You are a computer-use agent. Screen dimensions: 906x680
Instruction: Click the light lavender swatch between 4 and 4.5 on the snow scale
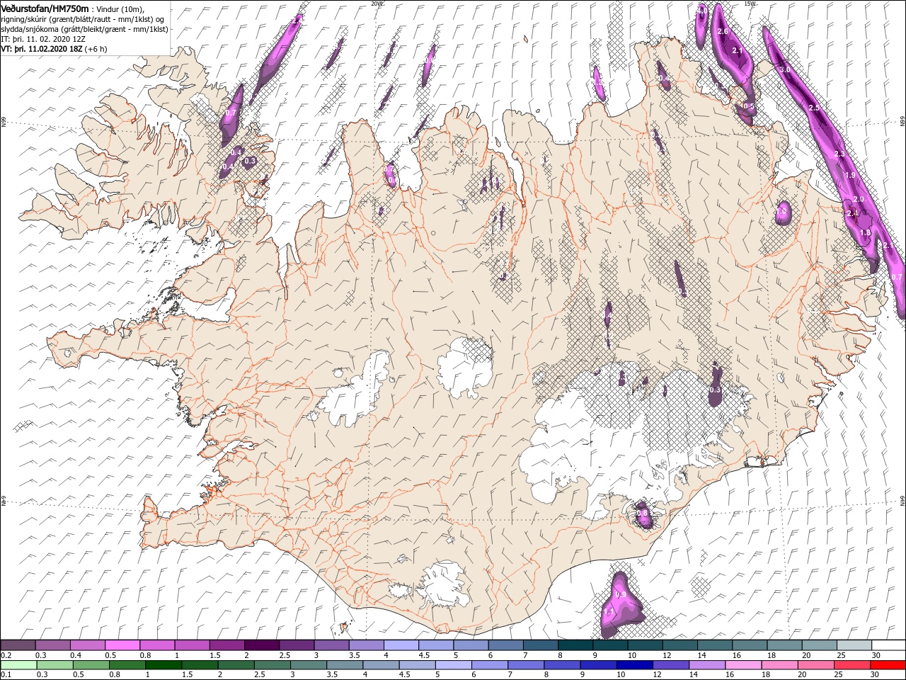pos(400,645)
